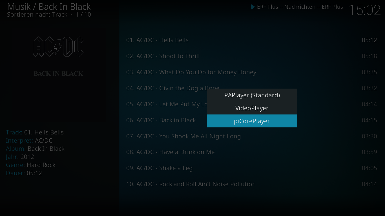
Task: Select What Do You Do for Money Honey
Action: (x=252, y=72)
